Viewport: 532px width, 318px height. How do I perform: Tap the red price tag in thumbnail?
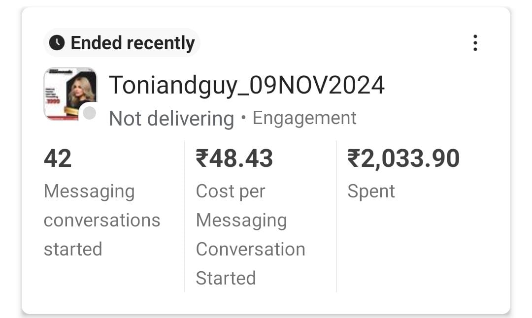(53, 100)
